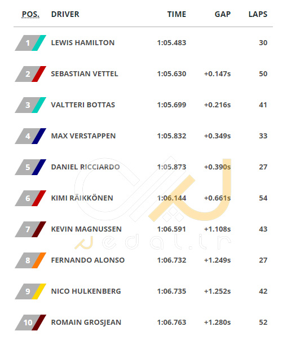This screenshot has height=344, width=287.
Task: Click the LAPS column header
Action: 258,14
